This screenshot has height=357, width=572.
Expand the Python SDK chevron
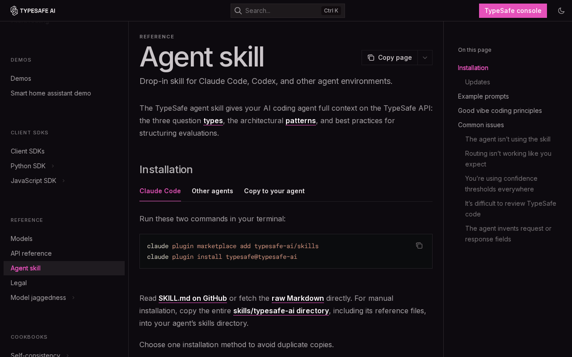[x=53, y=166]
